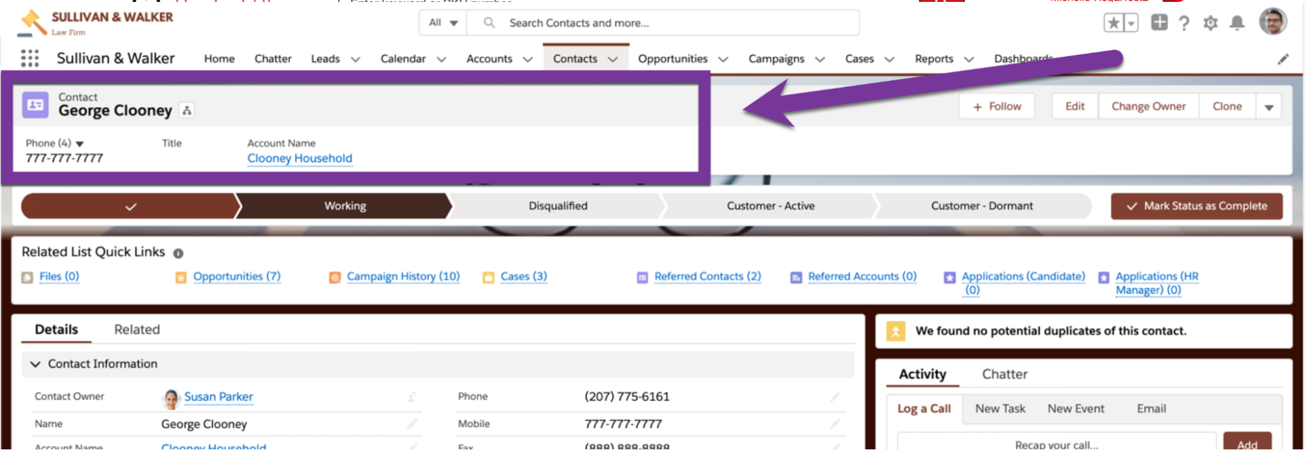Expand the Campaigns tab chevron
Viewport: 1305px width, 450px height.
pyautogui.click(x=820, y=59)
